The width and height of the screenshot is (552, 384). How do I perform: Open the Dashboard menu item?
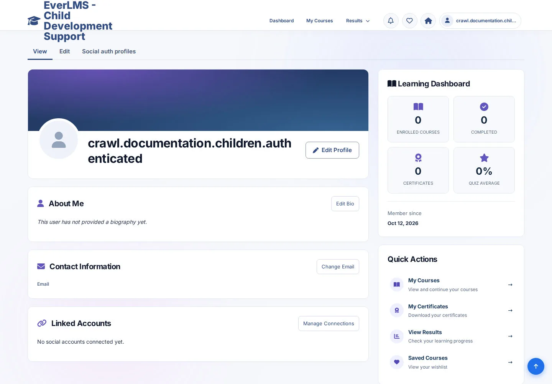click(281, 21)
